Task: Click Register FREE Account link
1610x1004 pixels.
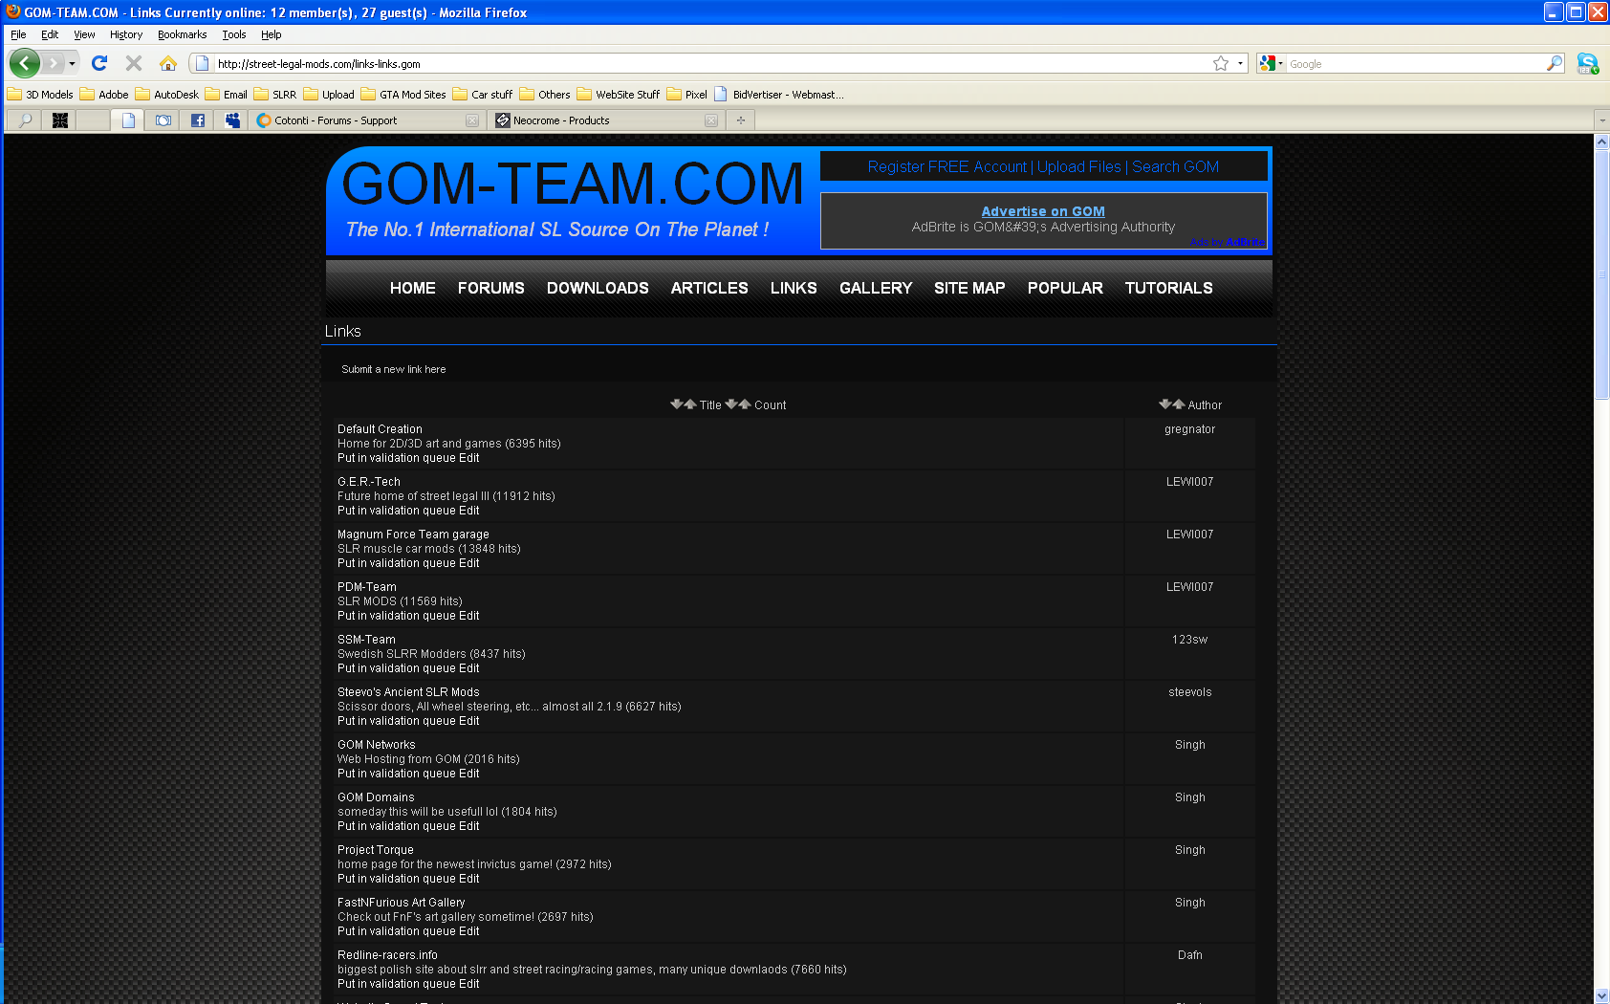Action: coord(946,166)
